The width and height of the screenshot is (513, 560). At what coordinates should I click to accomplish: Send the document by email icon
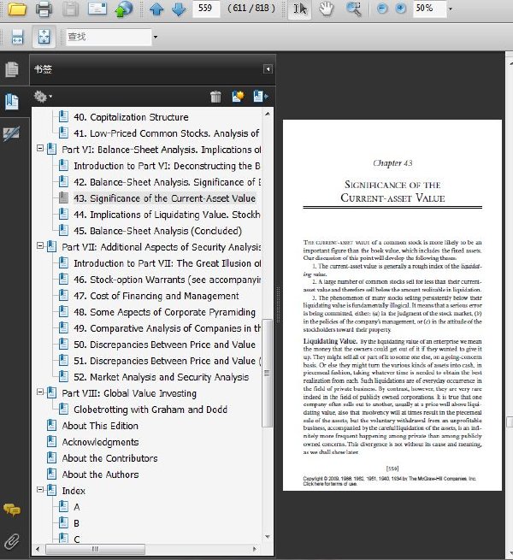[x=97, y=9]
